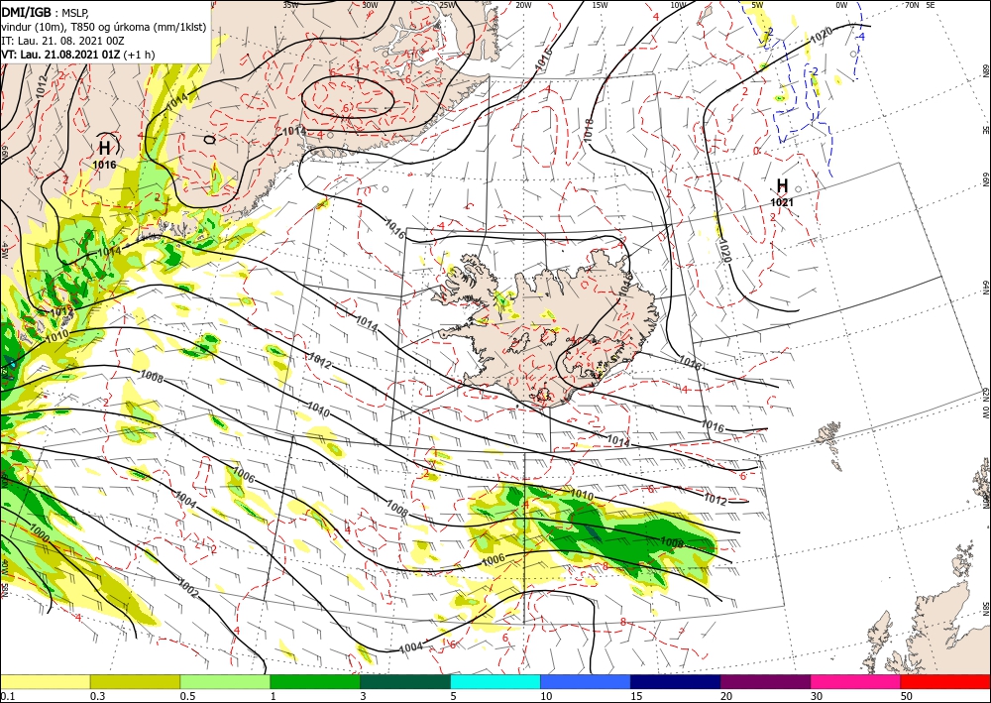991x703 pixels.
Task: Click the '0.1' legend scale value
Action: click(7, 696)
